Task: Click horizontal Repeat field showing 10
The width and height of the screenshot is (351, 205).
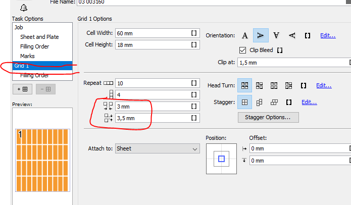Action: 158,83
